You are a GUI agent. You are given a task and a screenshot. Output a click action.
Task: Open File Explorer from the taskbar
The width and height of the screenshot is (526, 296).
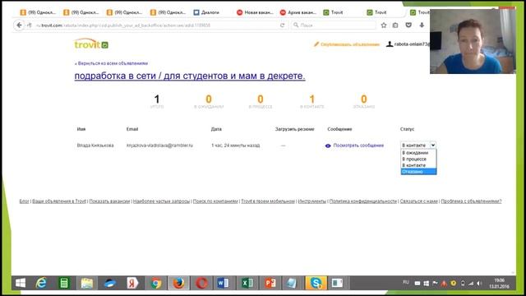87,283
